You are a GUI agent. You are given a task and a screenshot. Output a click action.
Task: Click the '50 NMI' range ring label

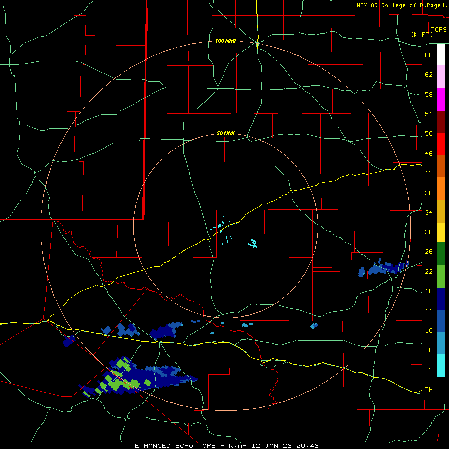[225, 133]
